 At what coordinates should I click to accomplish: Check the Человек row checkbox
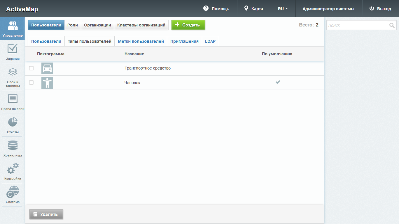(32, 83)
